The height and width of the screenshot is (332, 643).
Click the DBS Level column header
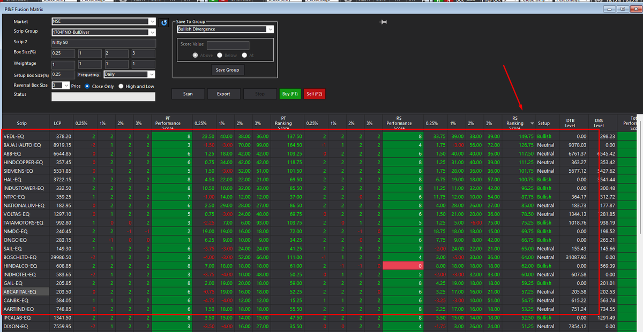pyautogui.click(x=599, y=123)
